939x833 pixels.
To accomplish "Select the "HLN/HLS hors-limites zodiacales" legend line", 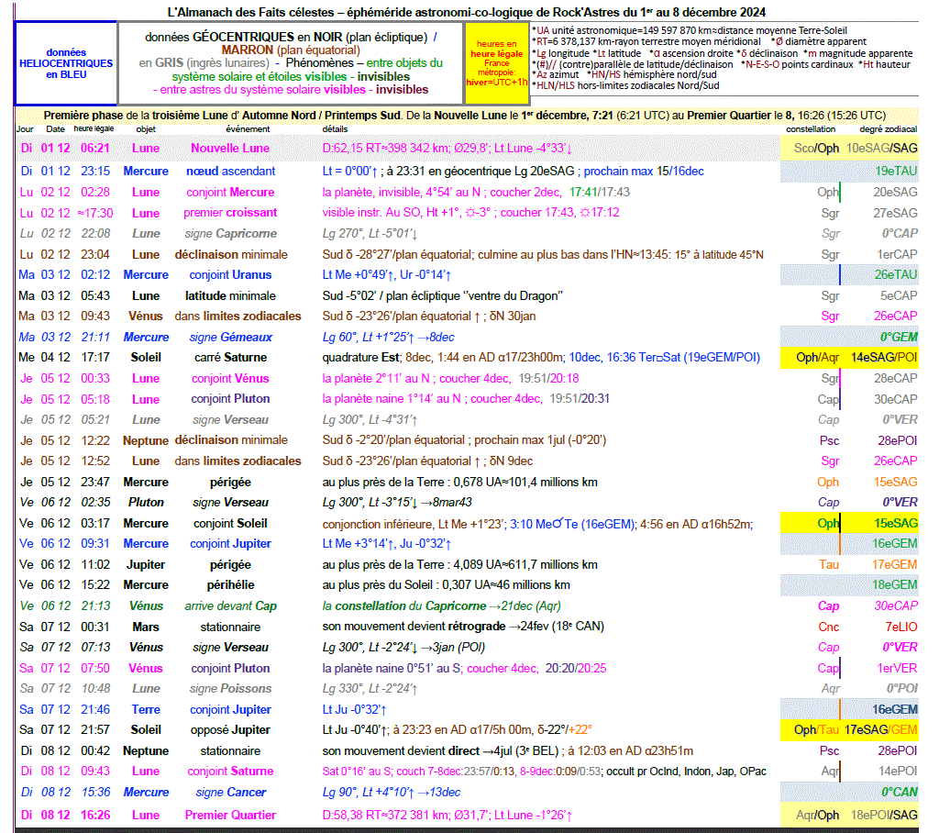I will pyautogui.click(x=625, y=85).
